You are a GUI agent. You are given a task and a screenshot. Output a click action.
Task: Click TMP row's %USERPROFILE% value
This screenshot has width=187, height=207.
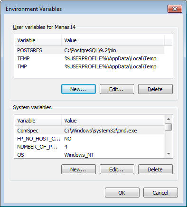tap(110, 66)
